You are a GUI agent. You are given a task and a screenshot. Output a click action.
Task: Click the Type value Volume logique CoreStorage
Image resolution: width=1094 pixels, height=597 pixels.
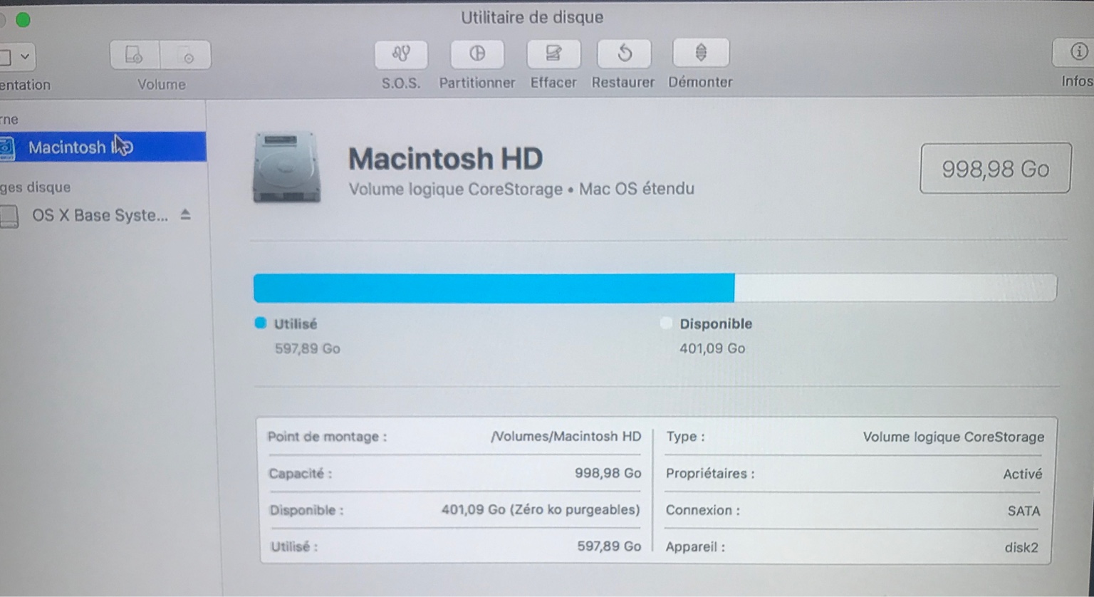coord(954,437)
